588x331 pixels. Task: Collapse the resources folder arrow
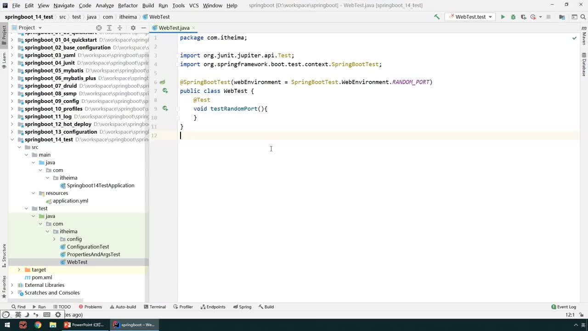point(33,193)
